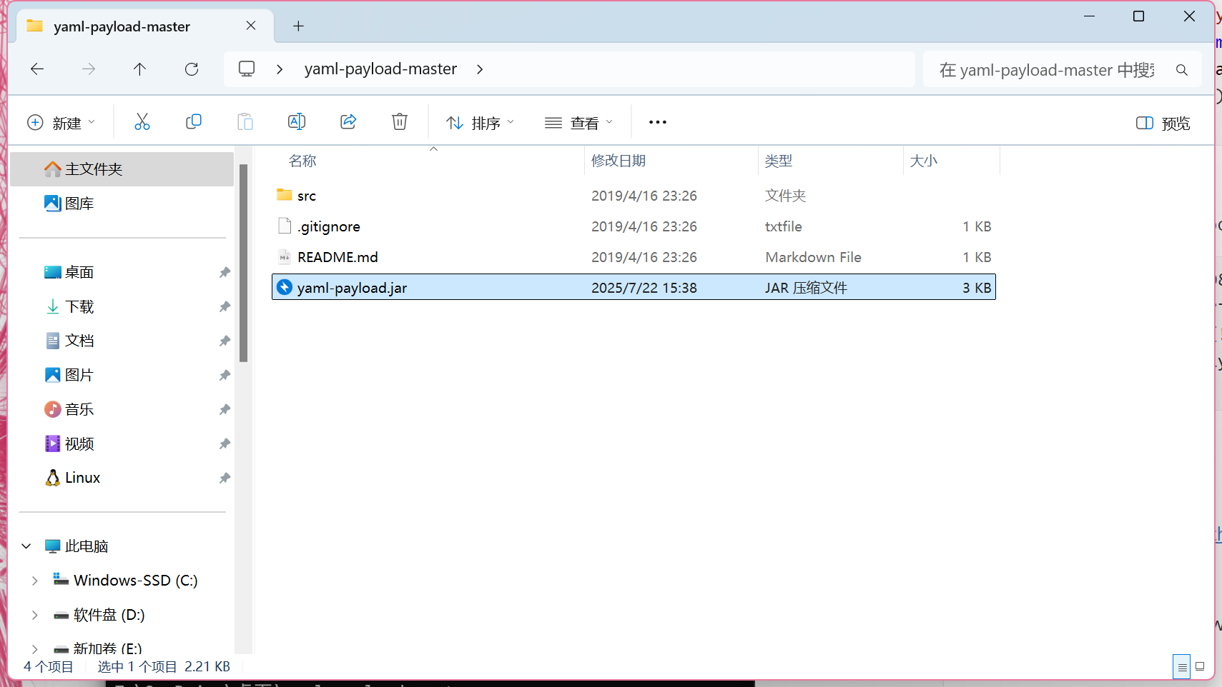
Task: Open the more options ellipsis menu
Action: pos(658,122)
